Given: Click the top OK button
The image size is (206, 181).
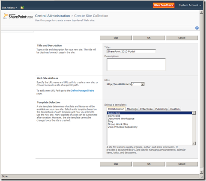Looking at the screenshot, I should [149, 38].
